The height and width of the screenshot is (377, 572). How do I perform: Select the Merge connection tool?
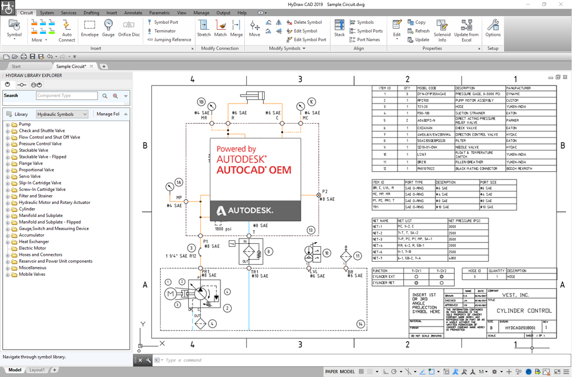click(236, 29)
